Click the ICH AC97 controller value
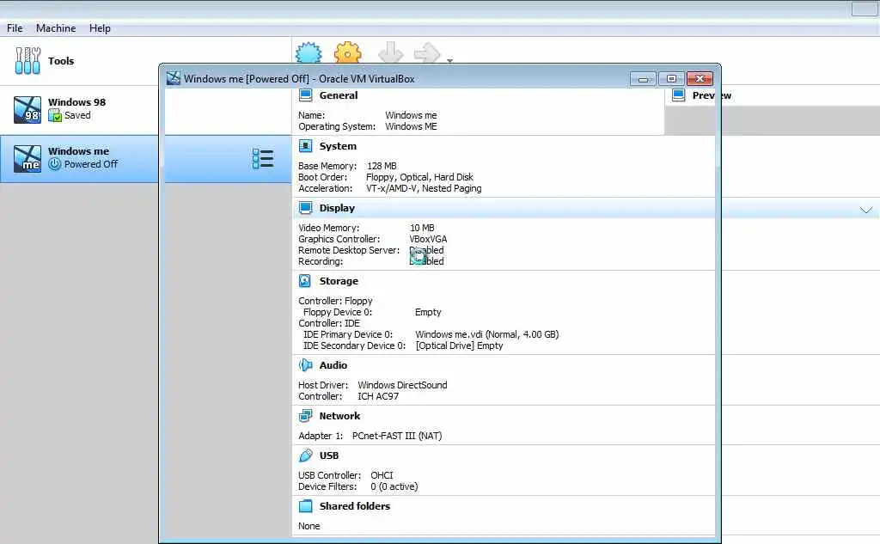 [x=378, y=396]
